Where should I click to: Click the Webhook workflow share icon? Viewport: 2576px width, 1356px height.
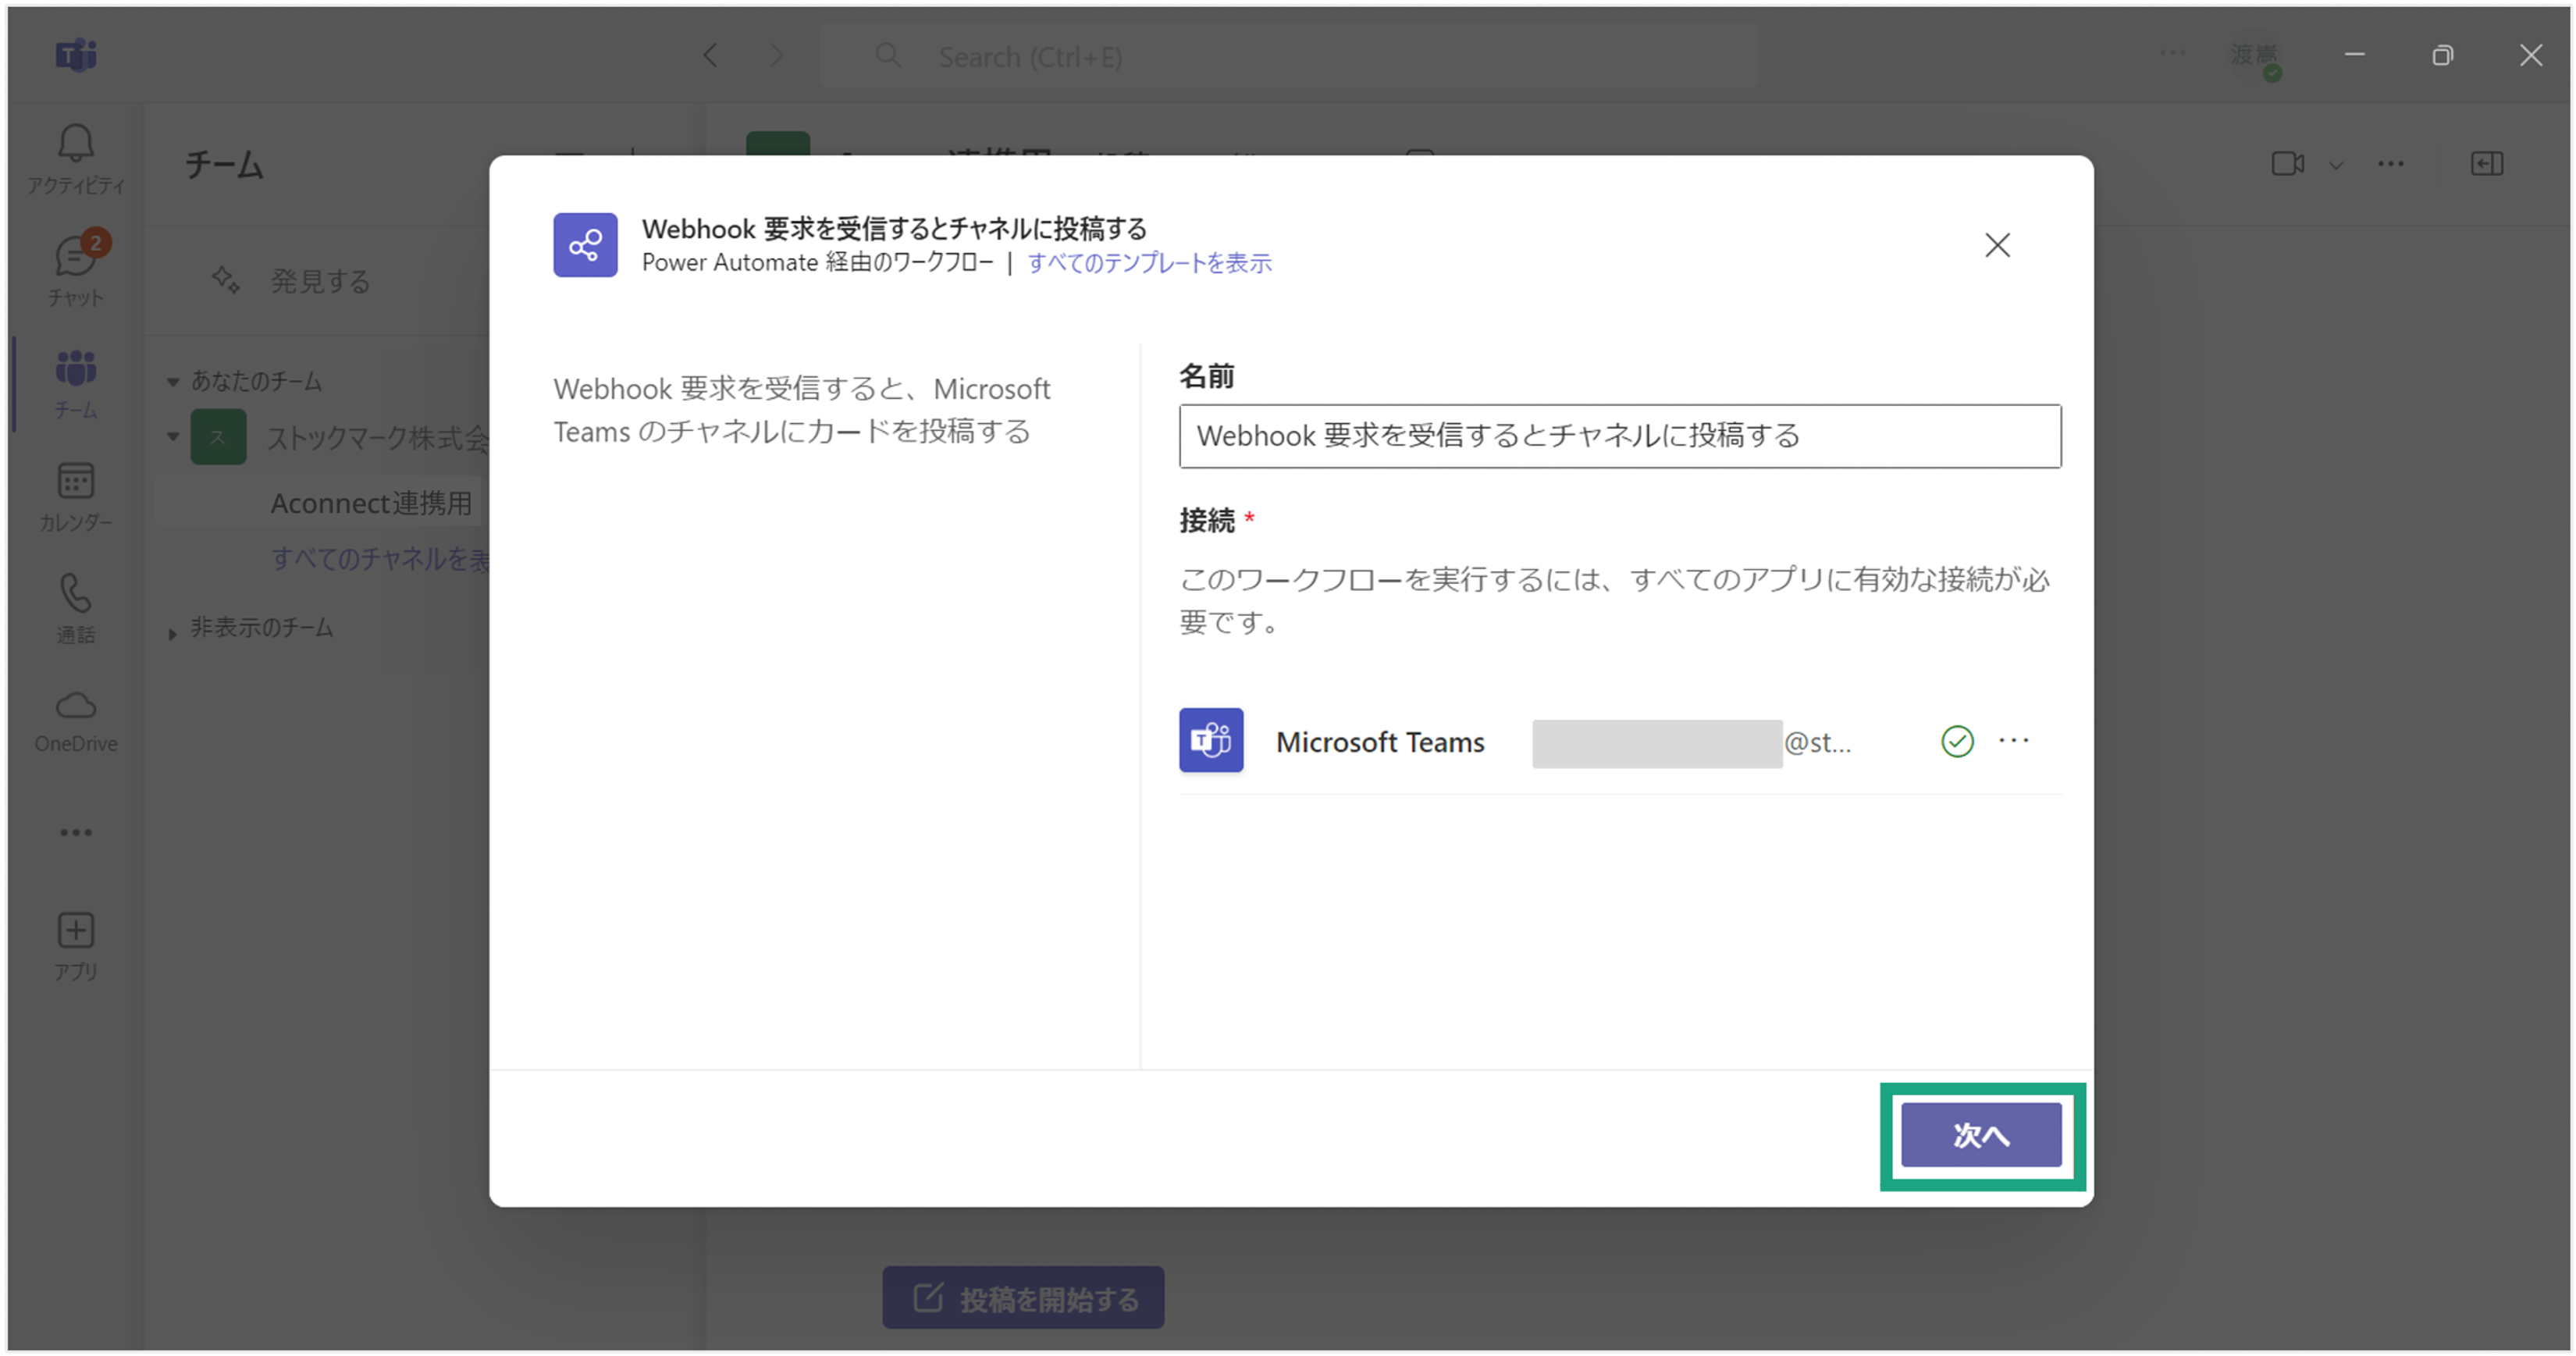point(585,245)
